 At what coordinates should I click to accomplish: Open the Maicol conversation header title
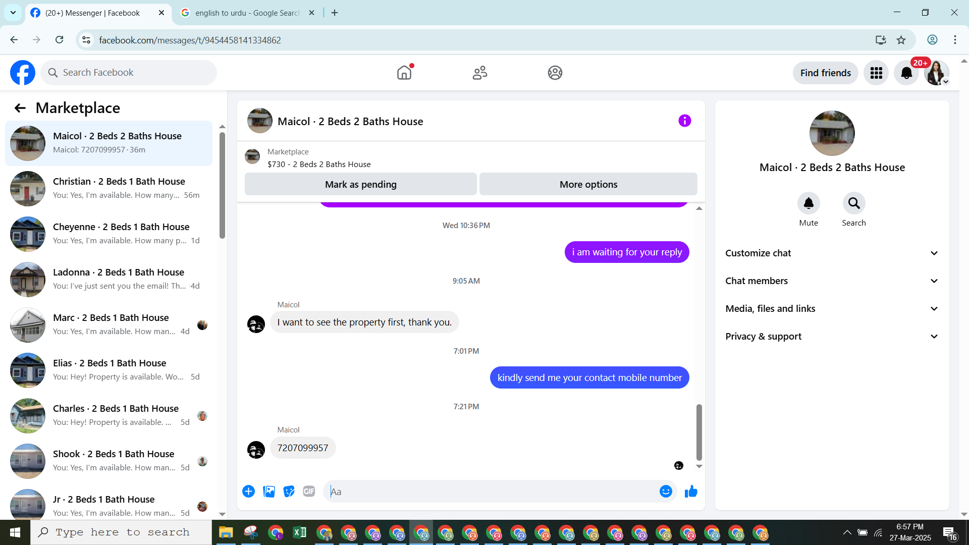click(x=350, y=122)
